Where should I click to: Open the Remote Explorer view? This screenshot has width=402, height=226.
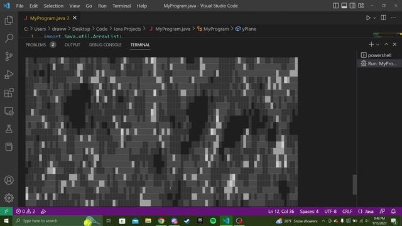[x=9, y=111]
